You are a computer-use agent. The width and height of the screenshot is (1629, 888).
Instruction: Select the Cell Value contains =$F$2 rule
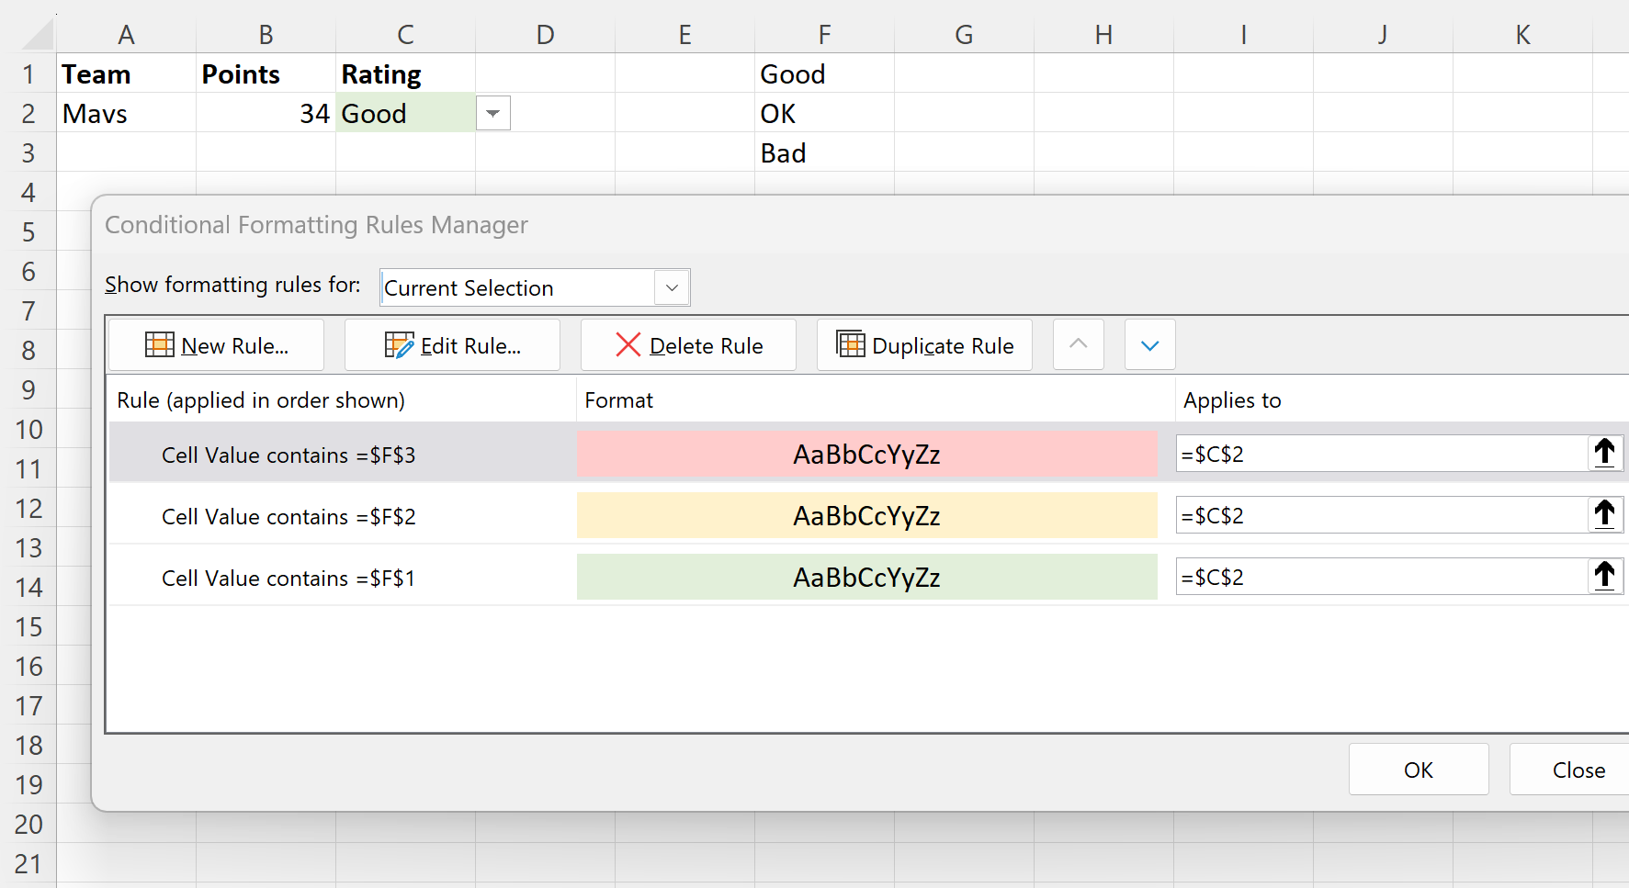click(288, 516)
